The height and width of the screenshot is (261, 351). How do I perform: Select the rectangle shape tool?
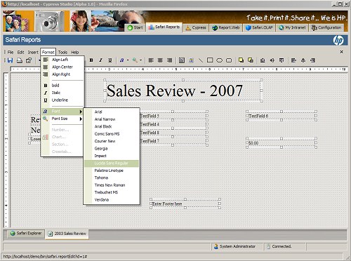click(210, 60)
